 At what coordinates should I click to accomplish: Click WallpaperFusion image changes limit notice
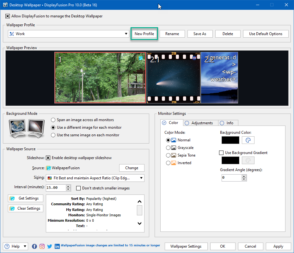[110, 245]
